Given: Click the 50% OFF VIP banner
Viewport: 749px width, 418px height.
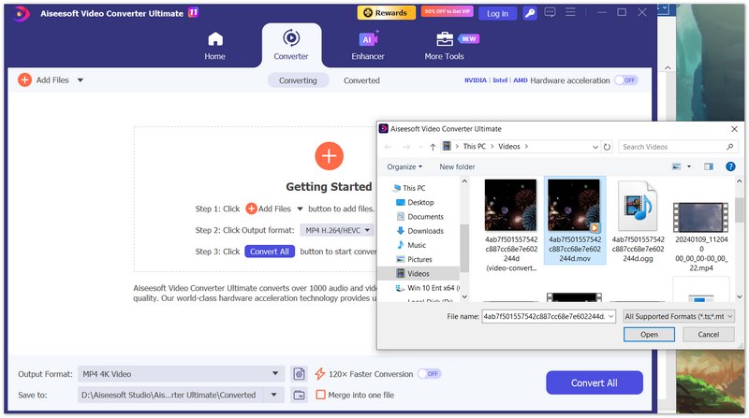Looking at the screenshot, I should pos(448,11).
